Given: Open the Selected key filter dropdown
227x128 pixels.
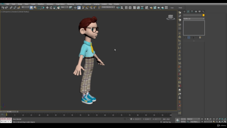Looking at the screenshot, I should pos(193,119).
